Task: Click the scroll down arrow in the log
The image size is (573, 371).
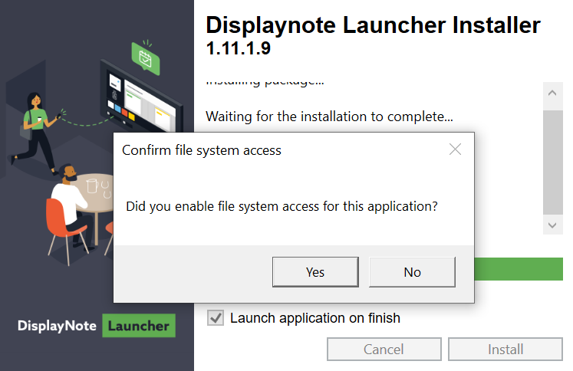Action: click(x=552, y=225)
